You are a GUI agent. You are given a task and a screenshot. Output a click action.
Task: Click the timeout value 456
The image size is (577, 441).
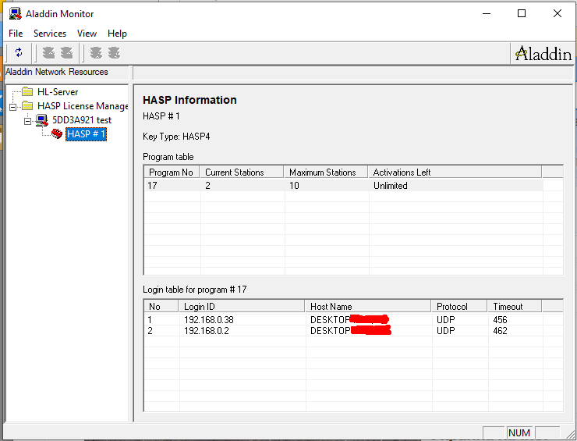pyautogui.click(x=500, y=320)
